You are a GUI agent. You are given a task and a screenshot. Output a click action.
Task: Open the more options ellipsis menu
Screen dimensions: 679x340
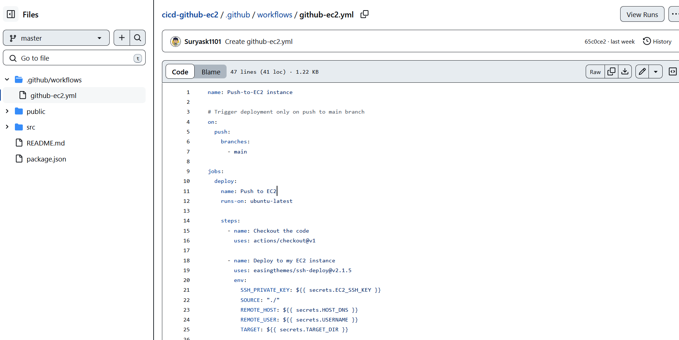[x=674, y=14]
